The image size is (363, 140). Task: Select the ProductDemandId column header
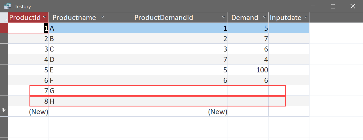coord(164,18)
